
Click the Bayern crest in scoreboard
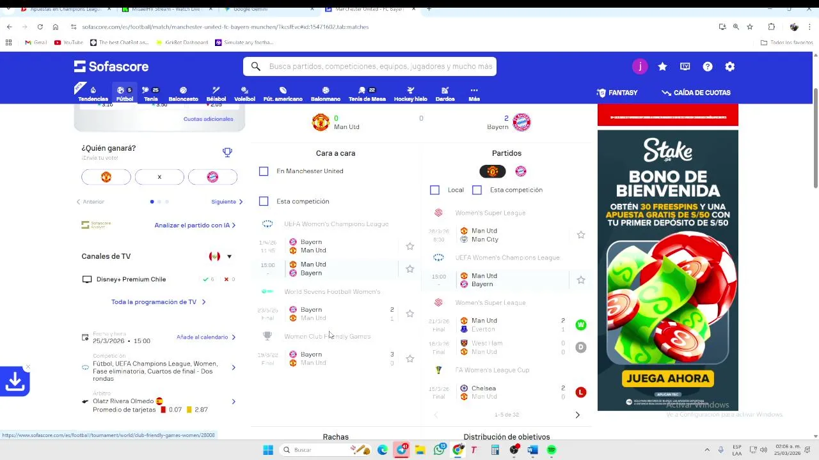[521, 122]
